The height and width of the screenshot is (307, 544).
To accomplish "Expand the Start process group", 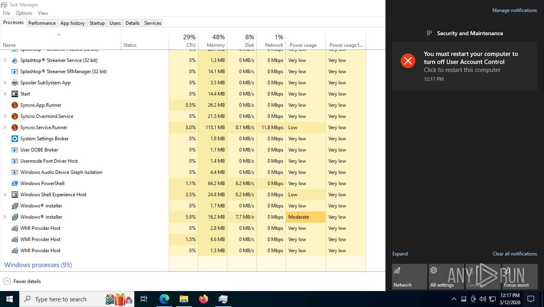I will point(5,94).
